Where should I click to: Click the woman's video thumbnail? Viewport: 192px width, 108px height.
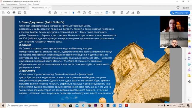(174, 24)
